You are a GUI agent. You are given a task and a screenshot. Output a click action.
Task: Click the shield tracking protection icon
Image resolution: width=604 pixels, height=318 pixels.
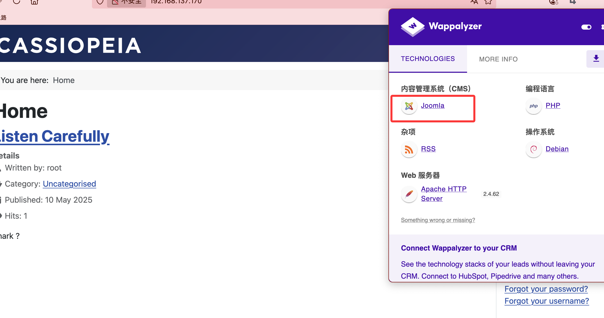point(100,2)
